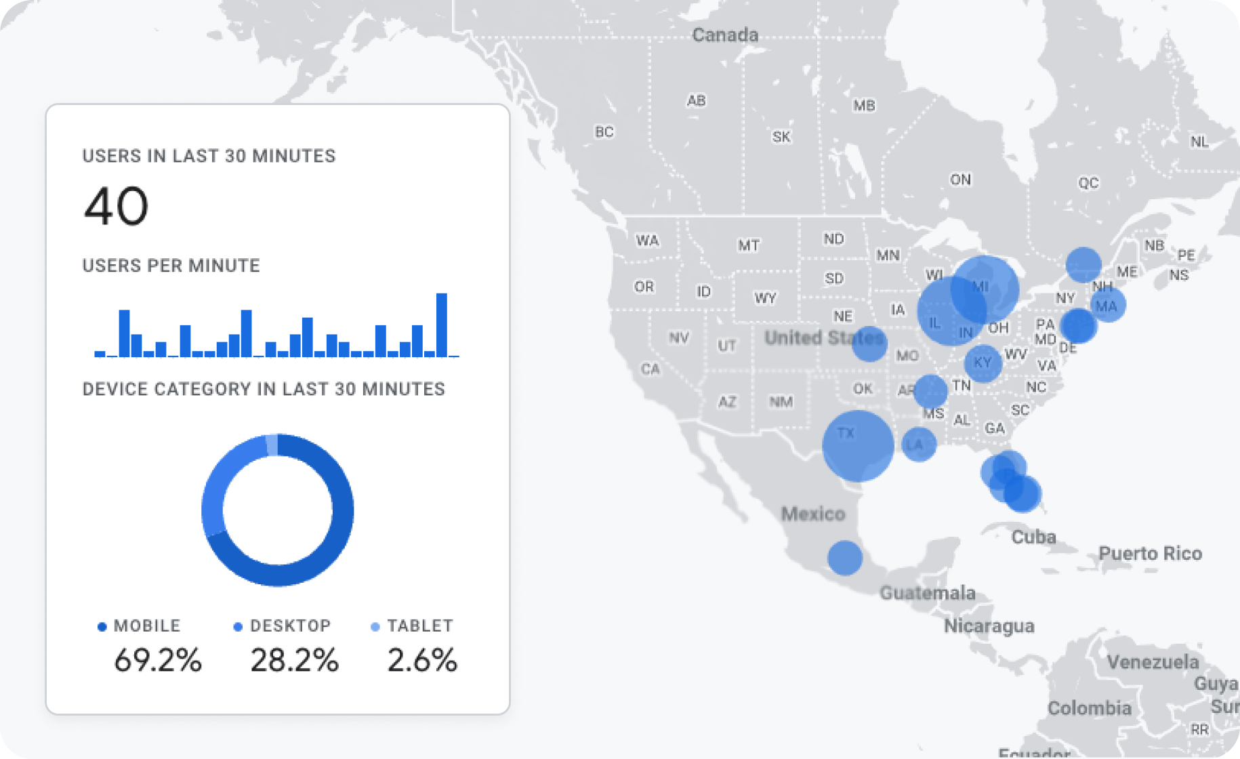
Task: Open the Users In Last 30 Minutes heading
Action: pyautogui.click(x=209, y=156)
